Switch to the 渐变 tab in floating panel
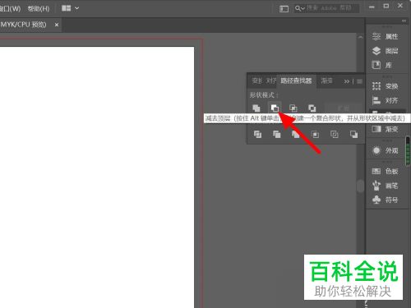 326,80
